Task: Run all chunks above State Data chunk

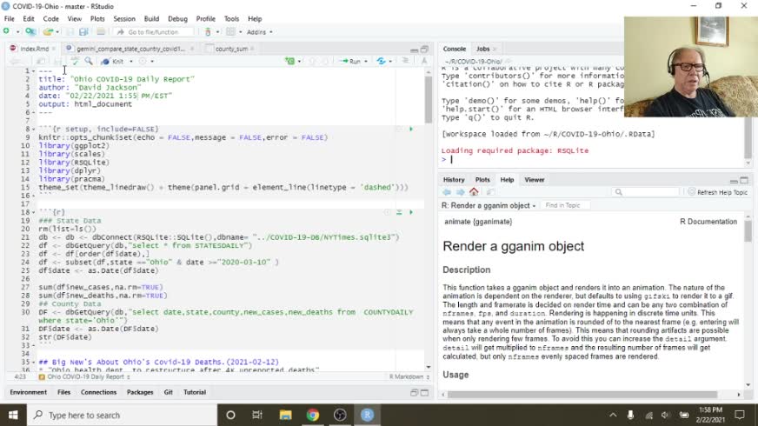Action: pyautogui.click(x=399, y=212)
